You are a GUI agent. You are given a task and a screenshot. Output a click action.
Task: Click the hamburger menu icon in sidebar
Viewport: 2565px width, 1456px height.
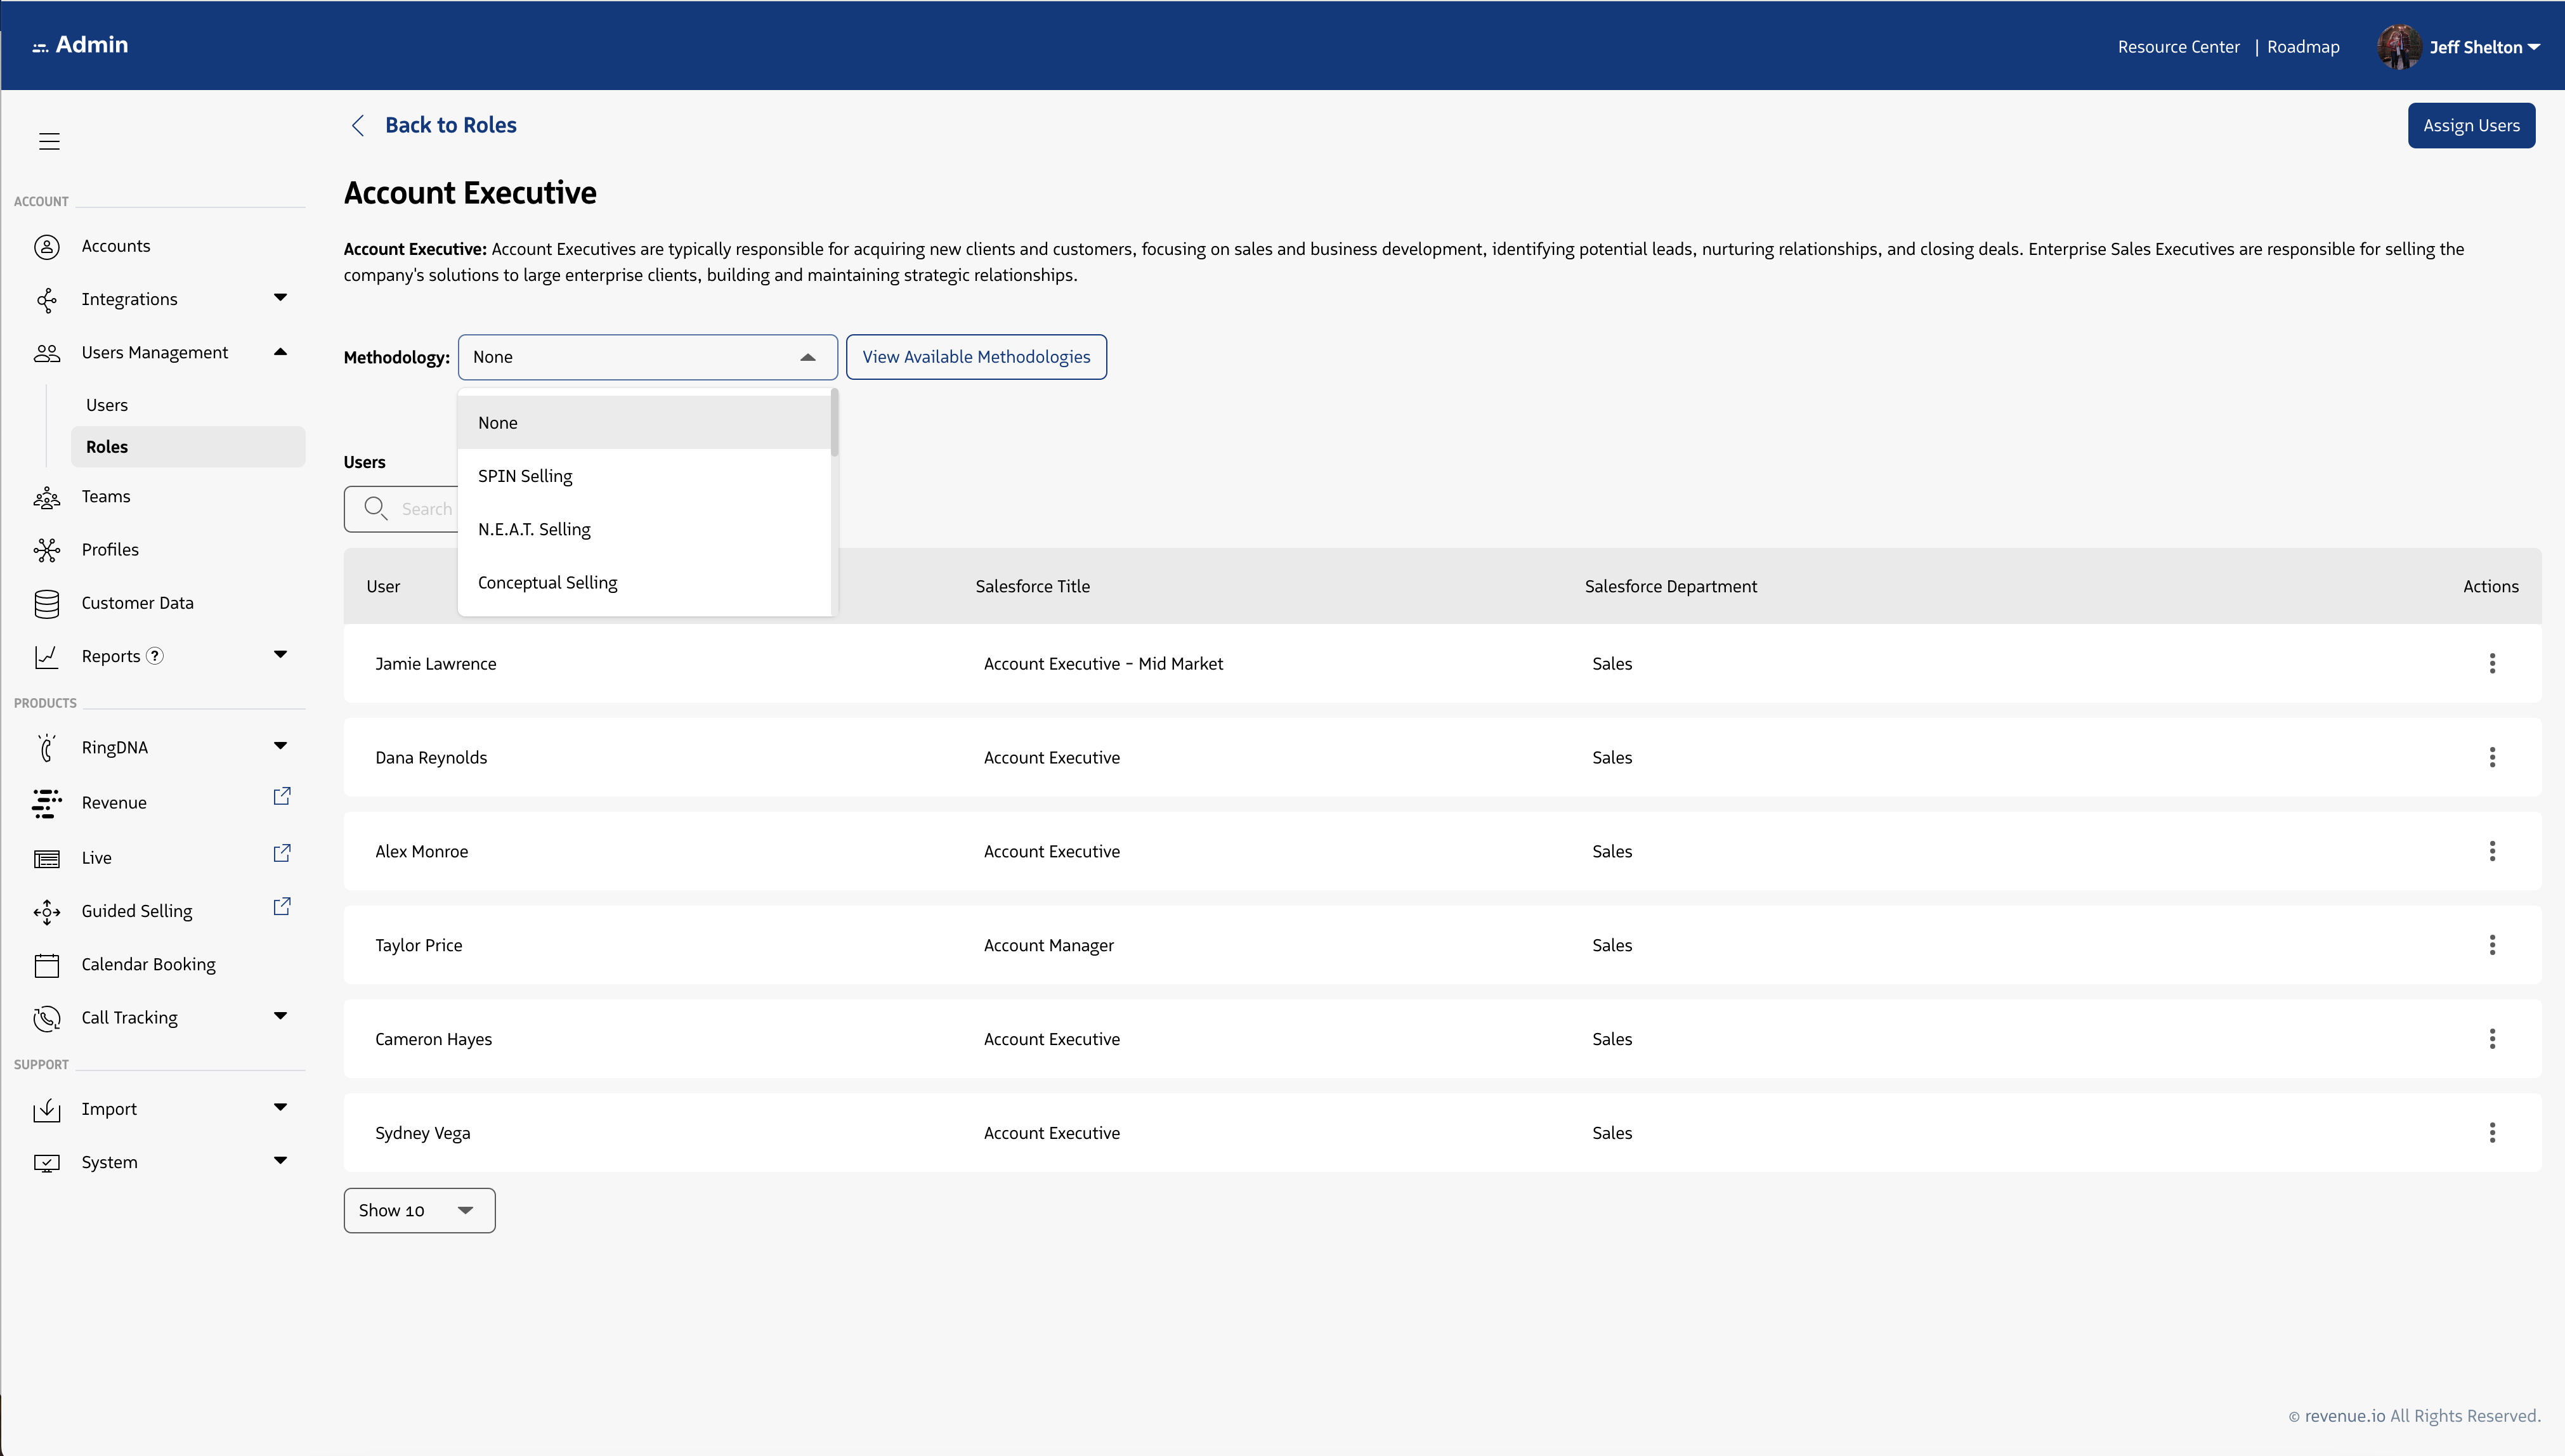pyautogui.click(x=49, y=141)
